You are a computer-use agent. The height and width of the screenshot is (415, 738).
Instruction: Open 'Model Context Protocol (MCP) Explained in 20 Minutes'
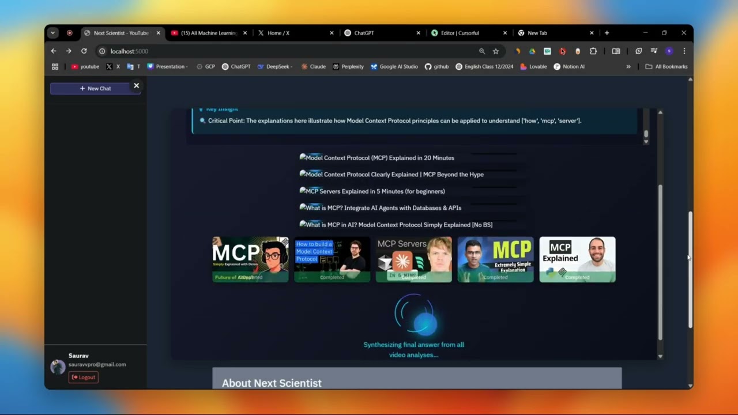click(380, 158)
